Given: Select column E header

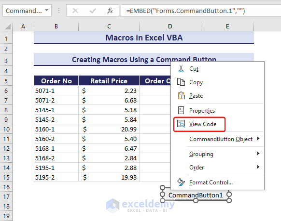Looking at the screenshot, I should [x=227, y=26].
